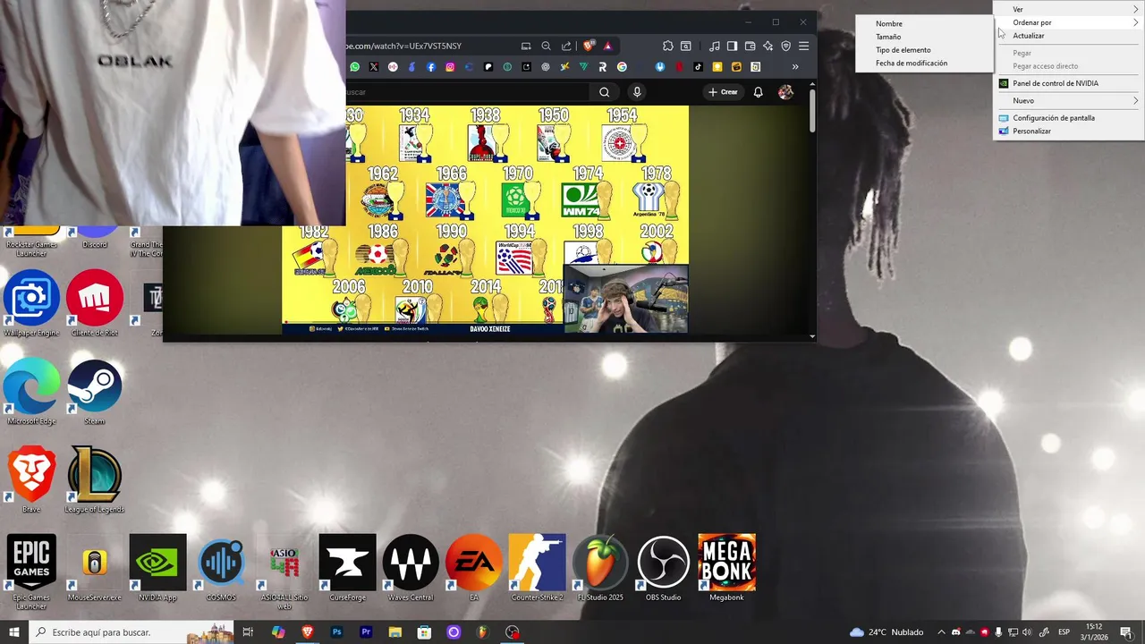Expand the Nuevo submenu in context menu
The image size is (1145, 644).
click(1069, 101)
